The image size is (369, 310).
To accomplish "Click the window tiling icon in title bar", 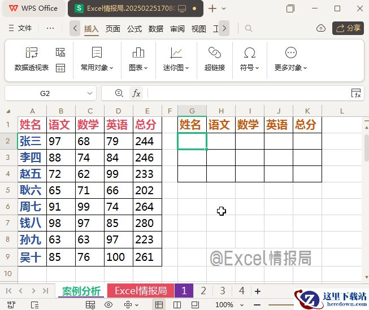I will click(x=290, y=8).
